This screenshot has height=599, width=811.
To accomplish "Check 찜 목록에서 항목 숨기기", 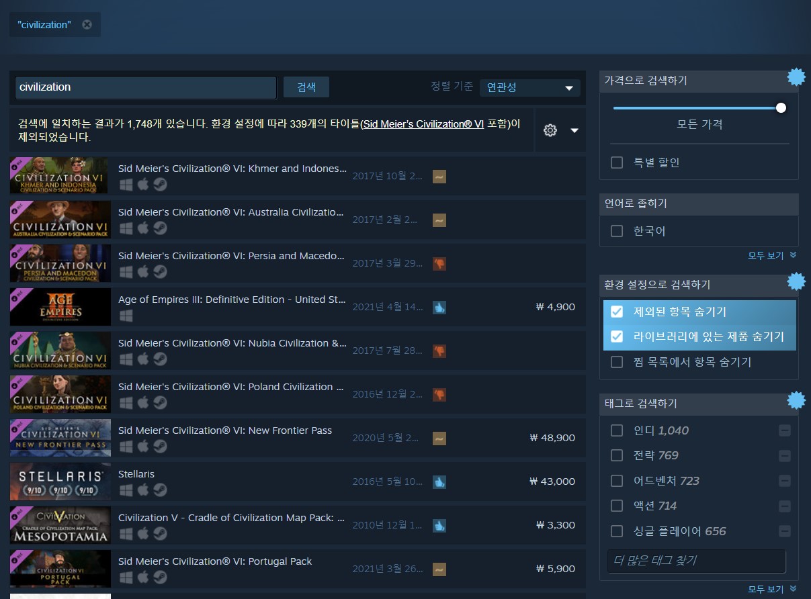I will [x=616, y=362].
